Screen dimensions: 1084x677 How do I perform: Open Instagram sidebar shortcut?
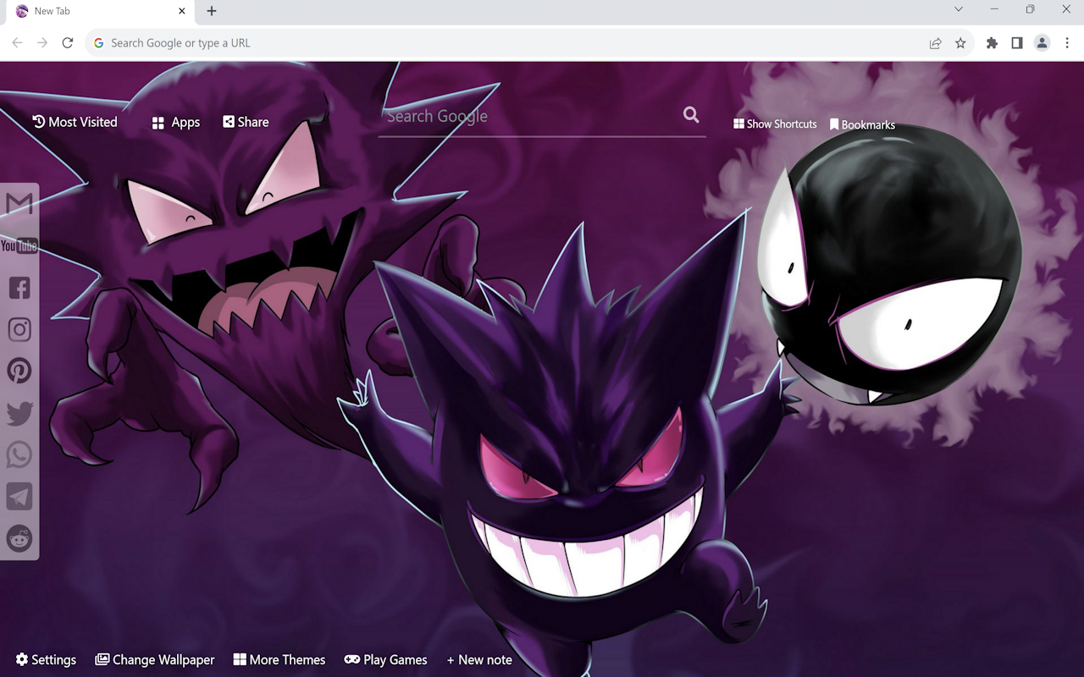coord(19,329)
